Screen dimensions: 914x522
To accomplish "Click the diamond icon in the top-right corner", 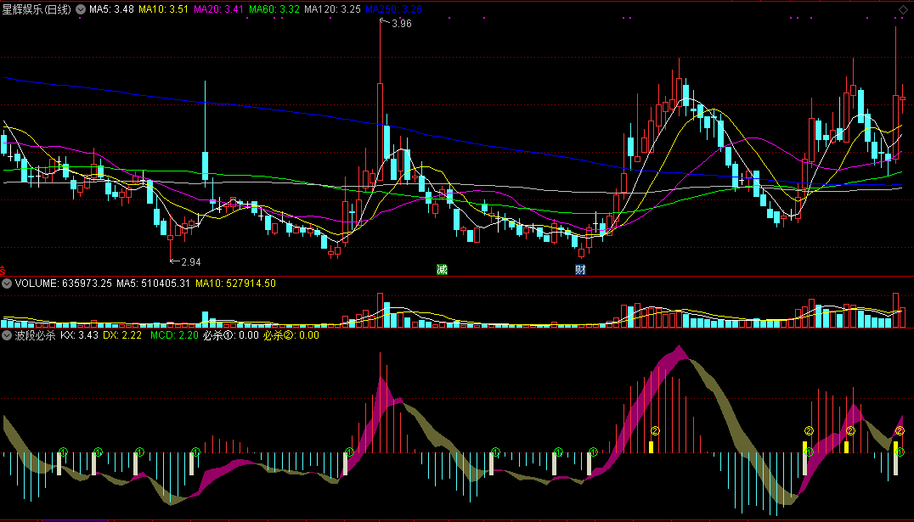I will click(x=903, y=9).
